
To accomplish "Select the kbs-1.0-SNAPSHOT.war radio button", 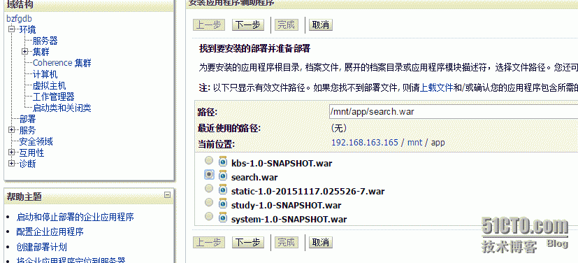I will coord(209,160).
